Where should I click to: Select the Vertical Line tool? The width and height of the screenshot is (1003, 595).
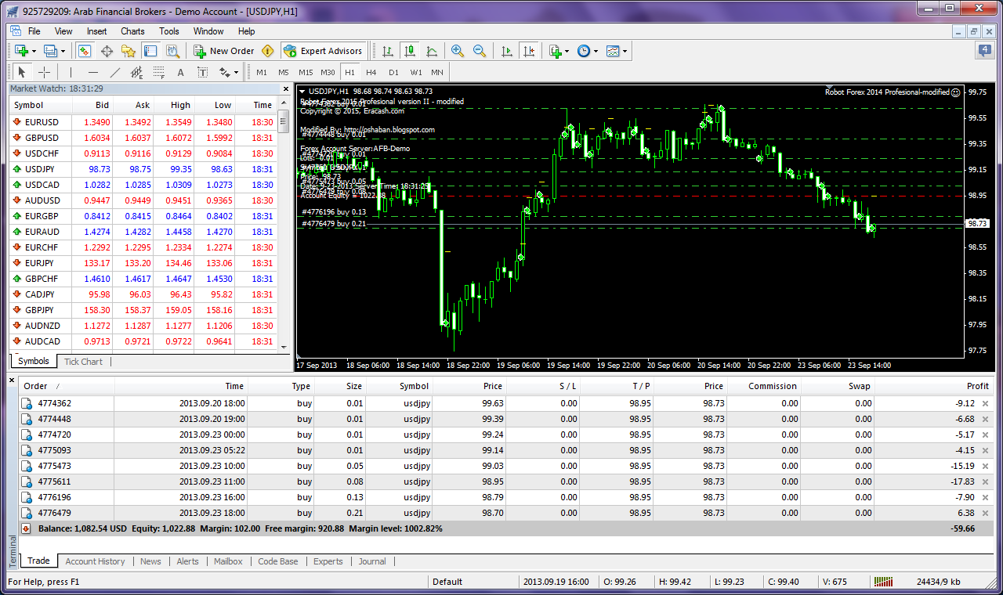(71, 72)
